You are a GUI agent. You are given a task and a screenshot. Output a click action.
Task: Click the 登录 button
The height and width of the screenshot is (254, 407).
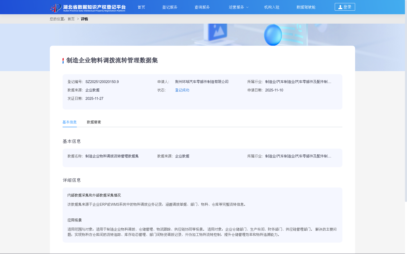pyautogui.click(x=345, y=7)
